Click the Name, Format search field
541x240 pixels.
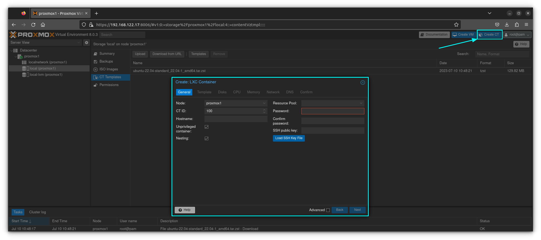point(502,54)
